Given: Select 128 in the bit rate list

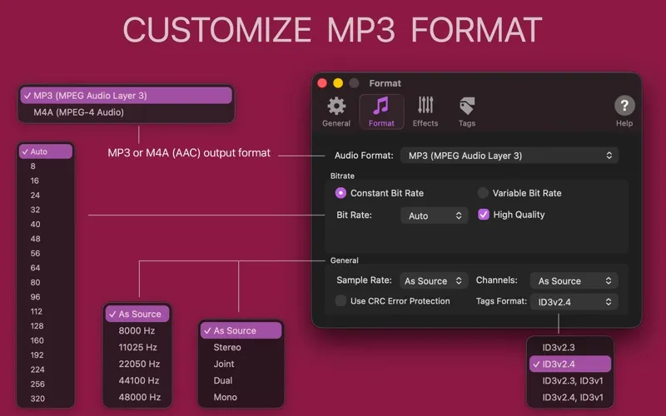Looking at the screenshot, I should coord(46,325).
